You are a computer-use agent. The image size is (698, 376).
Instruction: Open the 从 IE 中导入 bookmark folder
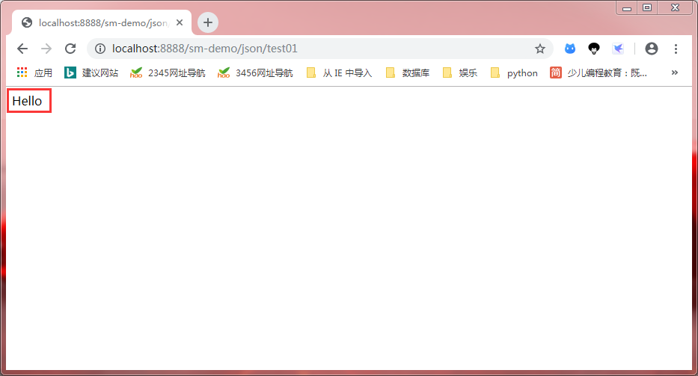339,73
